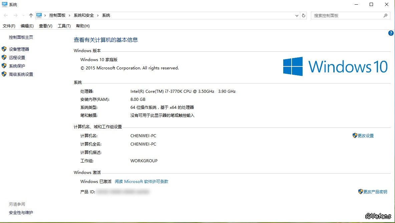Select 控制面板 in breadcrumb path
This screenshot has height=223, width=395.
(57, 15)
